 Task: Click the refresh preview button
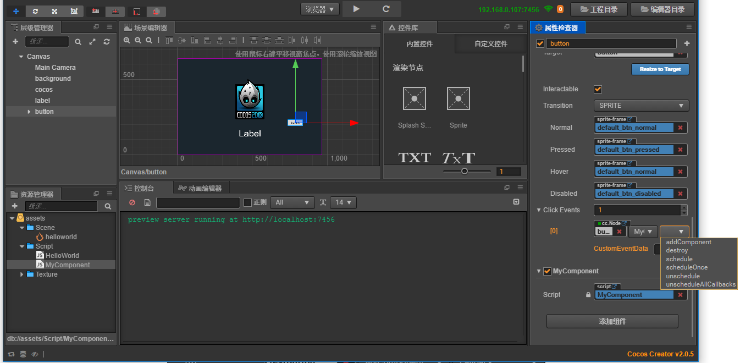coord(386,9)
